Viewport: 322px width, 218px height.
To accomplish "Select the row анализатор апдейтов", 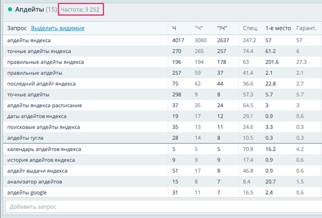I will 163,182.
